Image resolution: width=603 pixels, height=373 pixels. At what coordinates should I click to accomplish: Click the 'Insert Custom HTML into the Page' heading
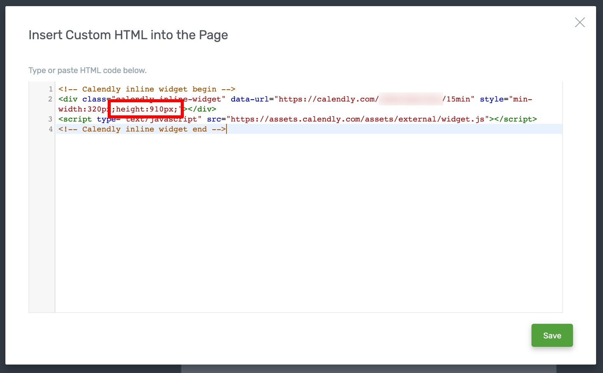click(x=128, y=35)
